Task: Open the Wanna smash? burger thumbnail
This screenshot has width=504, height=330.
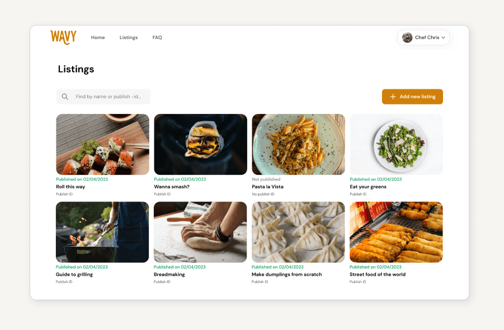Action: pos(201,144)
